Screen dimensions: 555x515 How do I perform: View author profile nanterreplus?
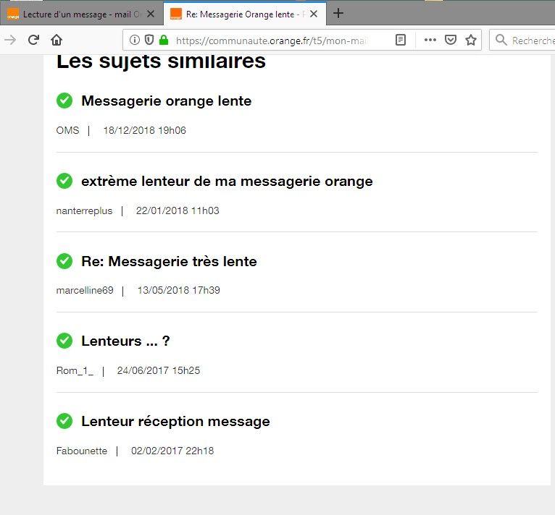84,210
